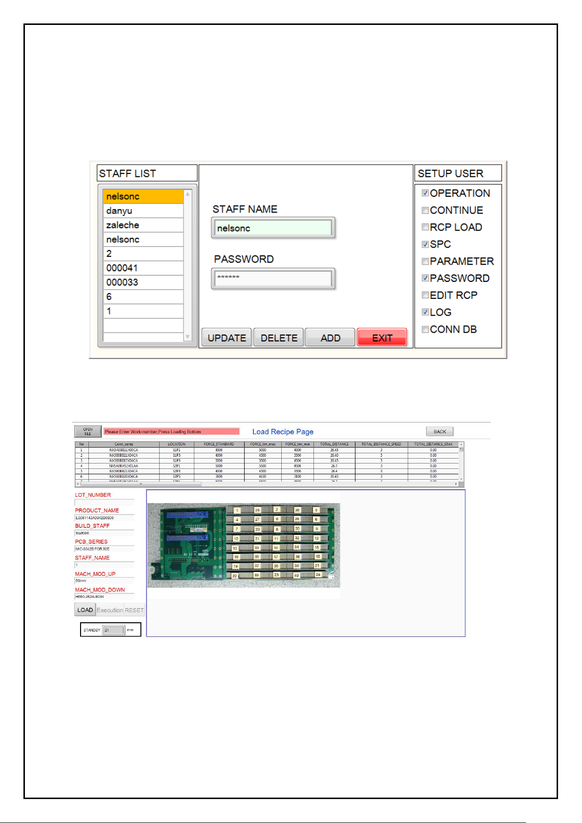Click the S2P1 location cell
Image resolution: width=582 pixels, height=823 pixels.
pos(176,466)
